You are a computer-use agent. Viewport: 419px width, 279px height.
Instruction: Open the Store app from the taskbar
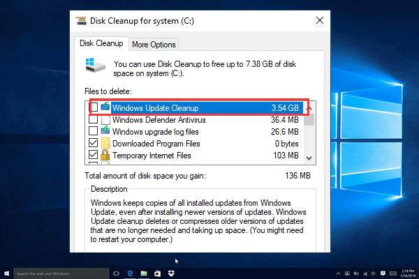157,273
